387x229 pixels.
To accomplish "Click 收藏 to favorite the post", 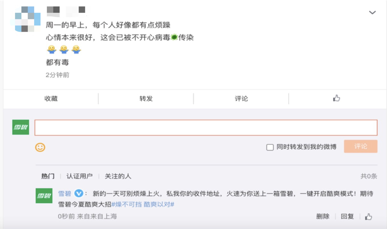I will tap(51, 99).
